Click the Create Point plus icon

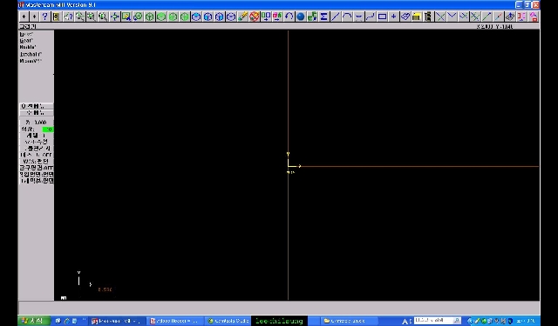coord(393,17)
